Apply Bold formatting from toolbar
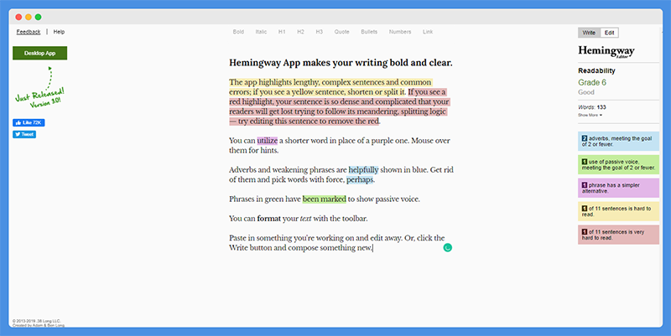The width and height of the screenshot is (671, 336). 238,32
